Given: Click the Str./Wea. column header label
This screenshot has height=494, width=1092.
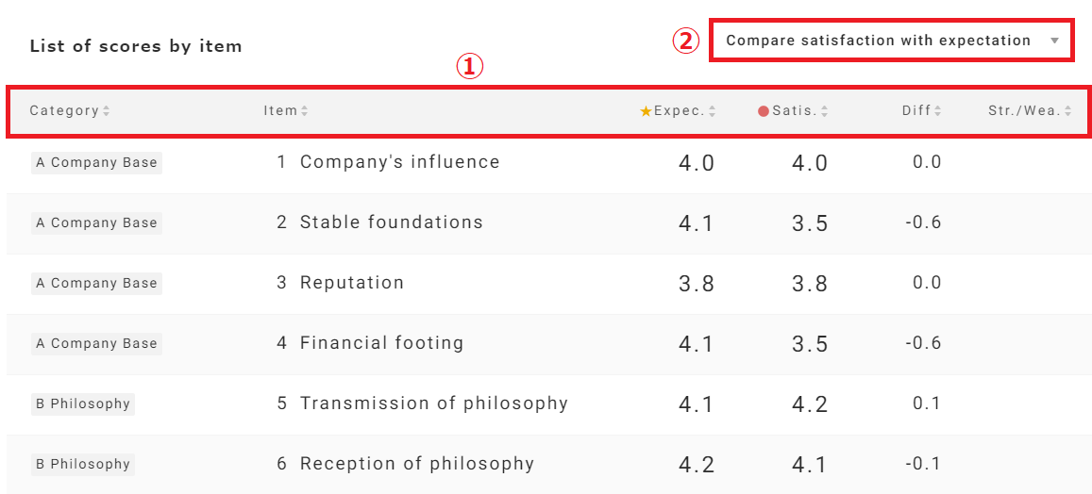Looking at the screenshot, I should coord(1024,111).
